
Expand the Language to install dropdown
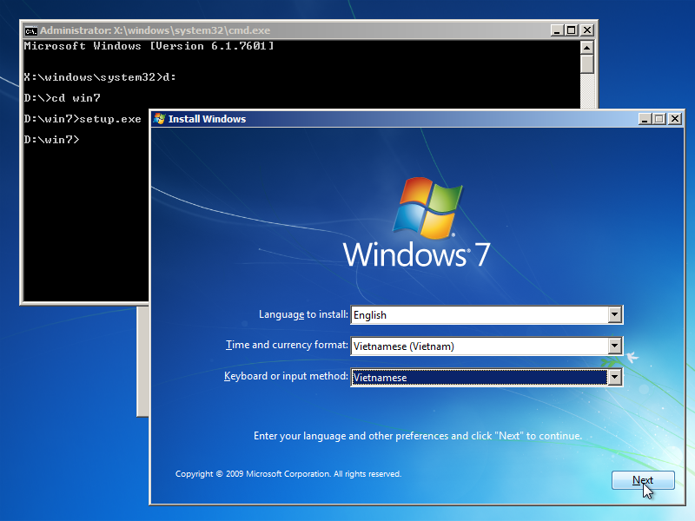pyautogui.click(x=615, y=315)
